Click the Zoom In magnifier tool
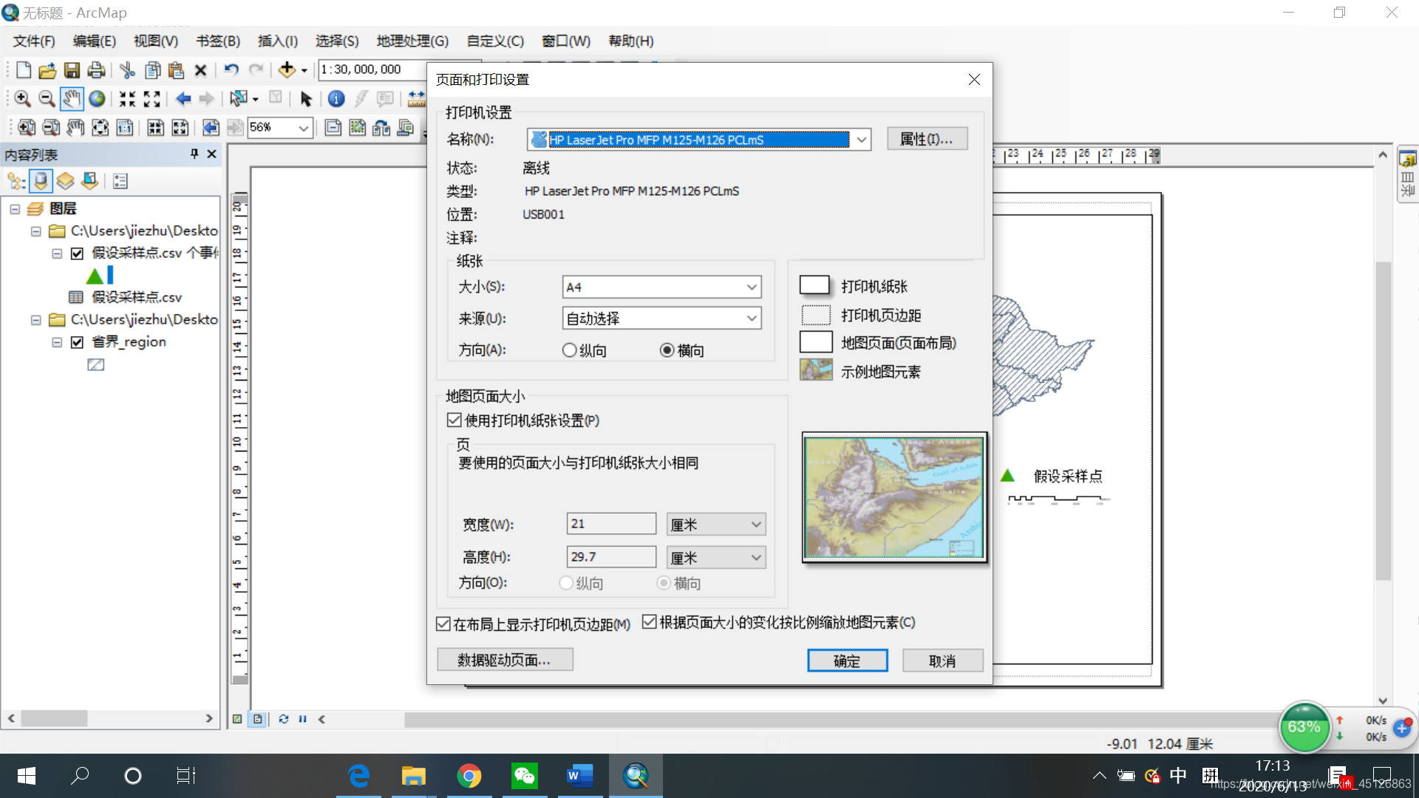The height and width of the screenshot is (798, 1419). click(x=22, y=98)
